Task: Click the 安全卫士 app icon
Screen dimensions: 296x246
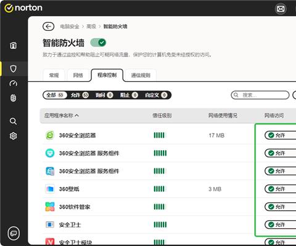Action: click(x=50, y=224)
